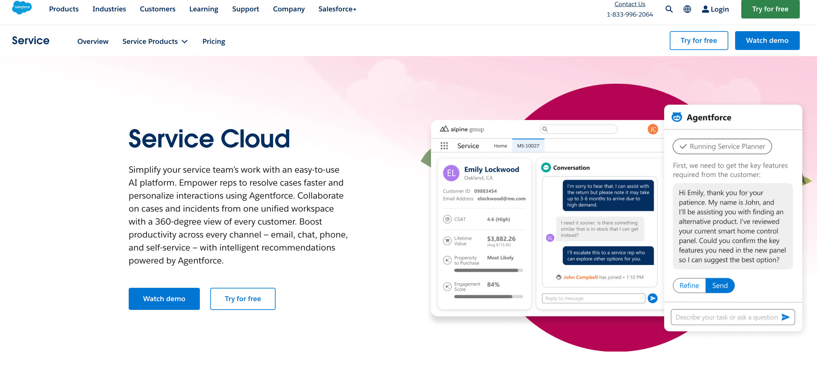Click the Describe your task input field

pyautogui.click(x=733, y=317)
